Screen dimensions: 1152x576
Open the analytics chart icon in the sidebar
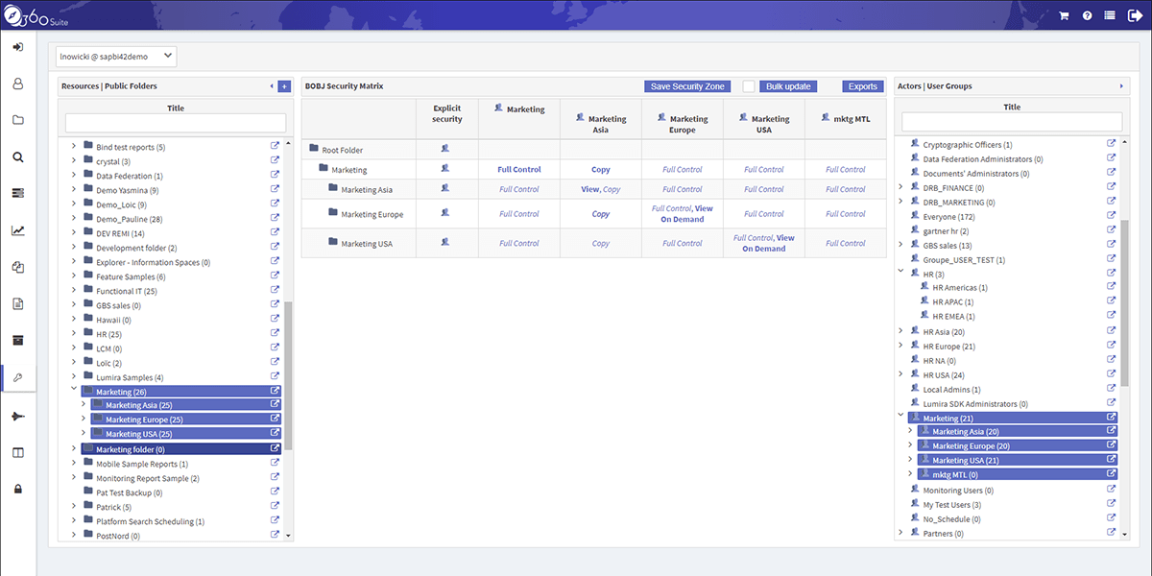tap(17, 231)
